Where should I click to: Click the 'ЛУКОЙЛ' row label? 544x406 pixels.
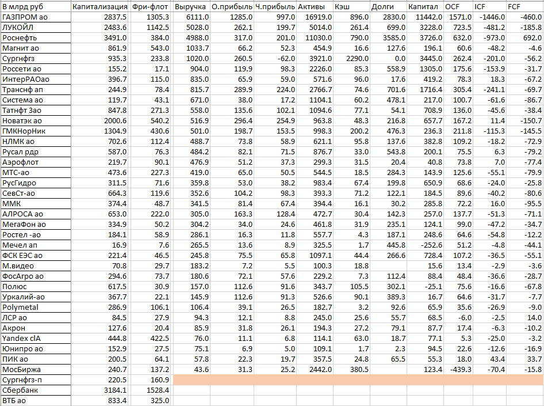click(36, 28)
